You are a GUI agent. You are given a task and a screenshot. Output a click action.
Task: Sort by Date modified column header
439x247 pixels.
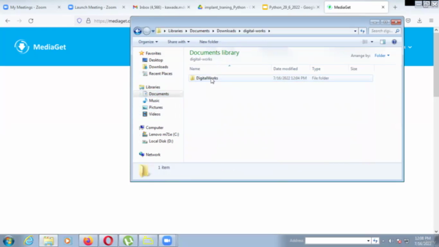click(x=290, y=69)
